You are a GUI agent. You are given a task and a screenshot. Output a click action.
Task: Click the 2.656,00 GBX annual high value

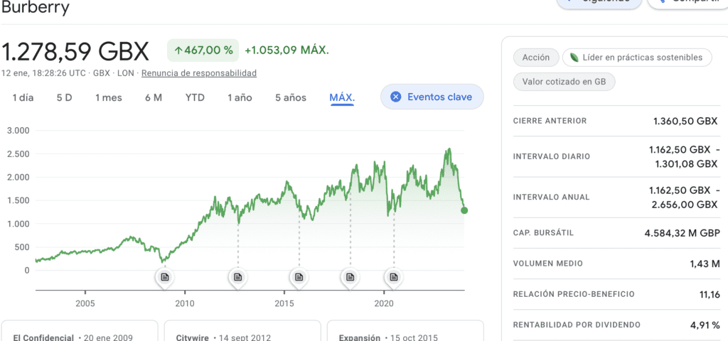coord(683,205)
